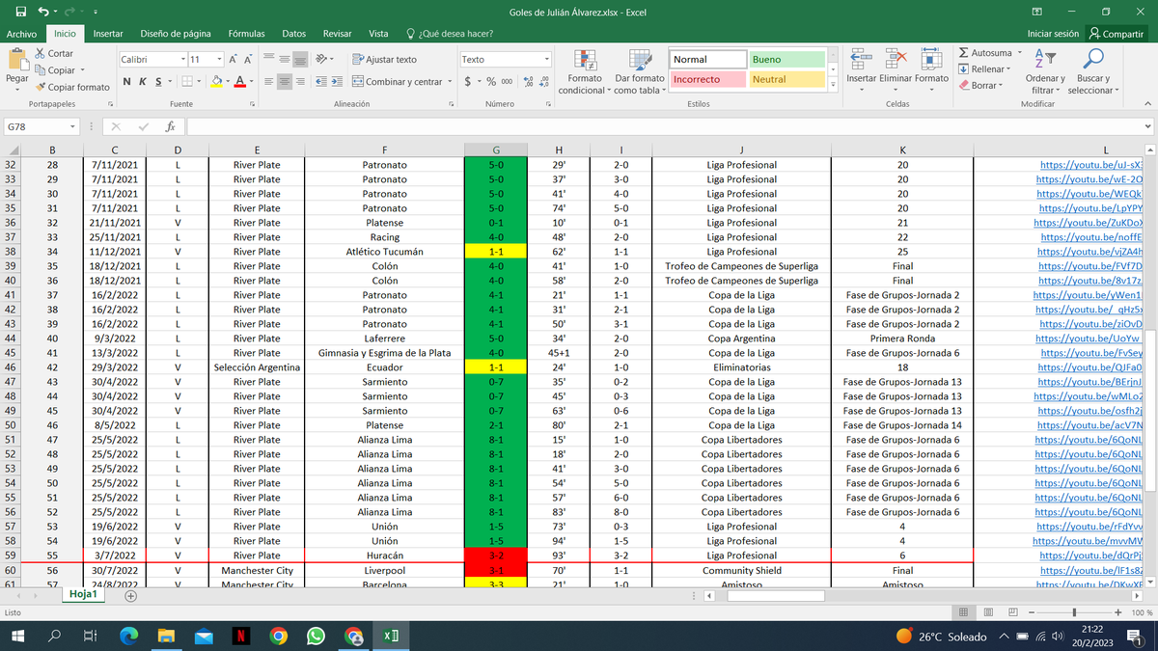Screen dimensions: 1158x651
Task: Click decrease indent icon
Action: coord(322,82)
